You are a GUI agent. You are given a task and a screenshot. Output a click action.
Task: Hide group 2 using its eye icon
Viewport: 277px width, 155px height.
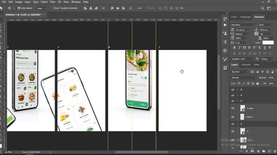pyautogui.click(x=233, y=124)
